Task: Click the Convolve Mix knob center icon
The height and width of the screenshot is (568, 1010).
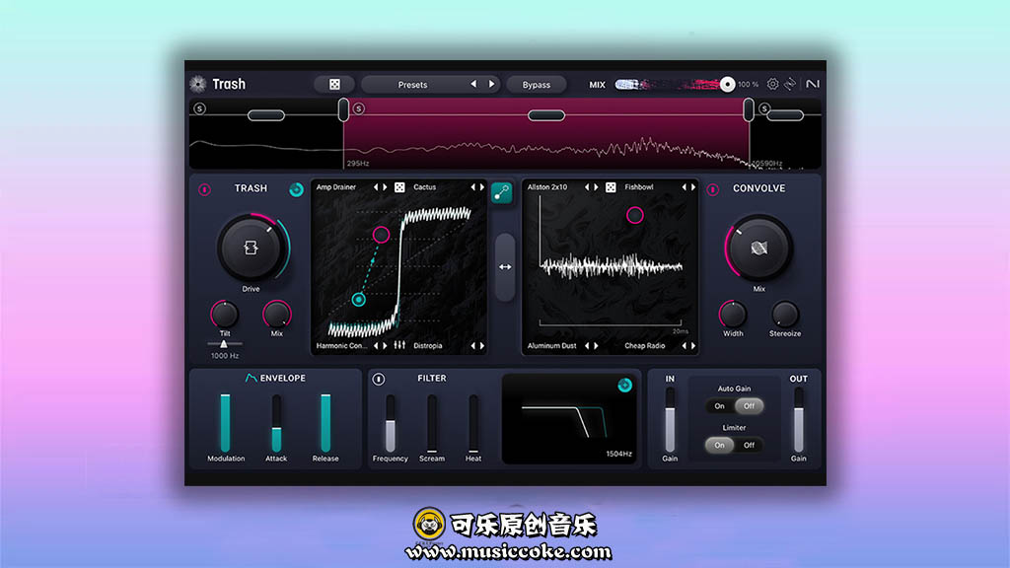Action: pyautogui.click(x=758, y=248)
